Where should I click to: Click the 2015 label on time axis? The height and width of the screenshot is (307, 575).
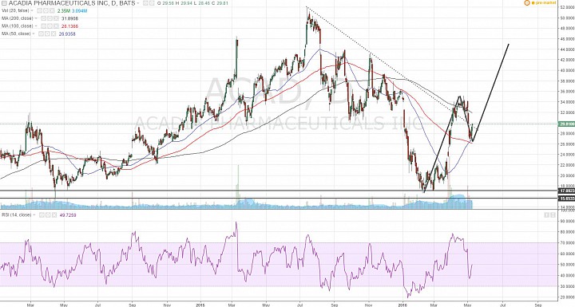point(200,305)
